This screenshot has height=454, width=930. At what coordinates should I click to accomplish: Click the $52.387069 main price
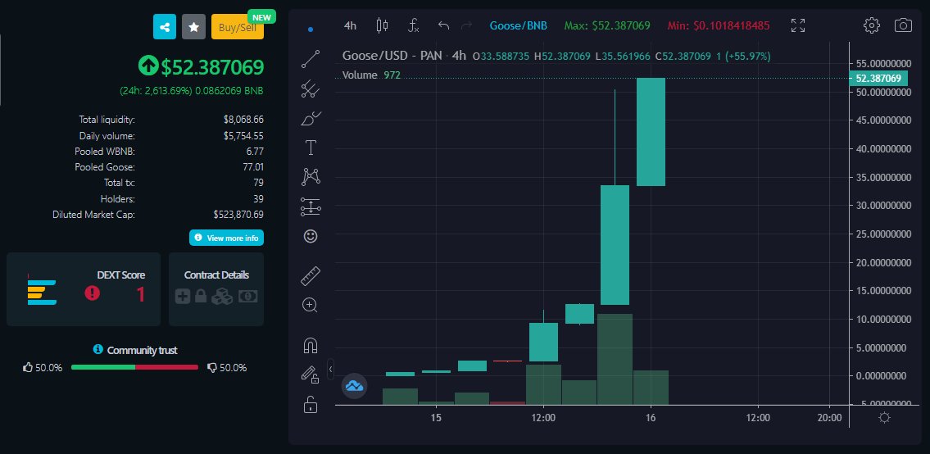click(212, 67)
